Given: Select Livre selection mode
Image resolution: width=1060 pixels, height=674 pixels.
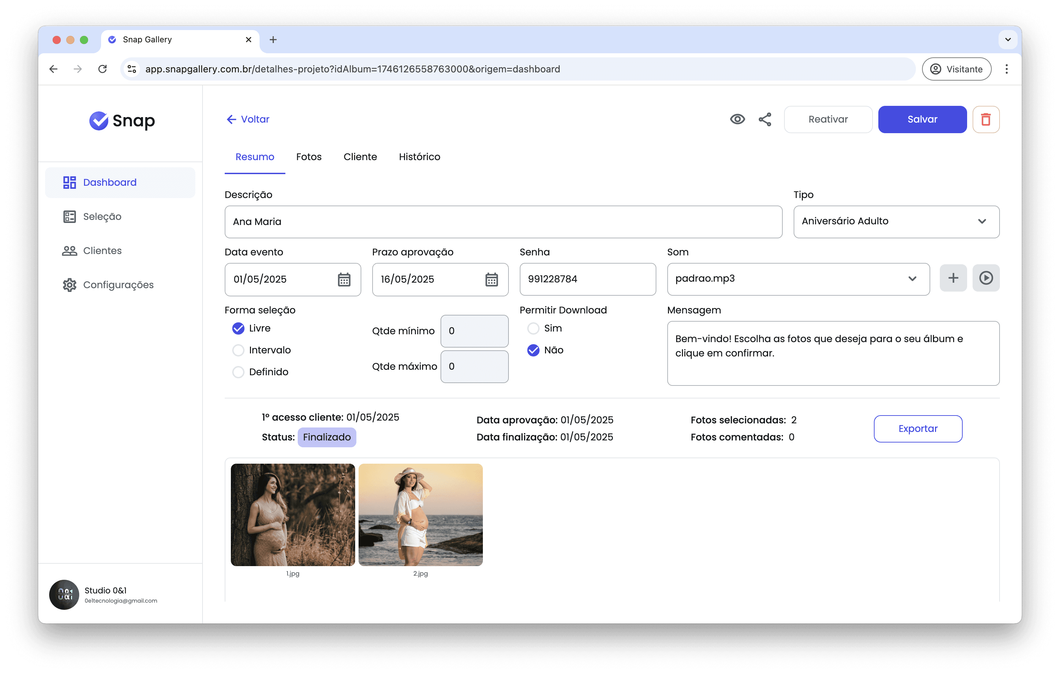Looking at the screenshot, I should tap(239, 328).
